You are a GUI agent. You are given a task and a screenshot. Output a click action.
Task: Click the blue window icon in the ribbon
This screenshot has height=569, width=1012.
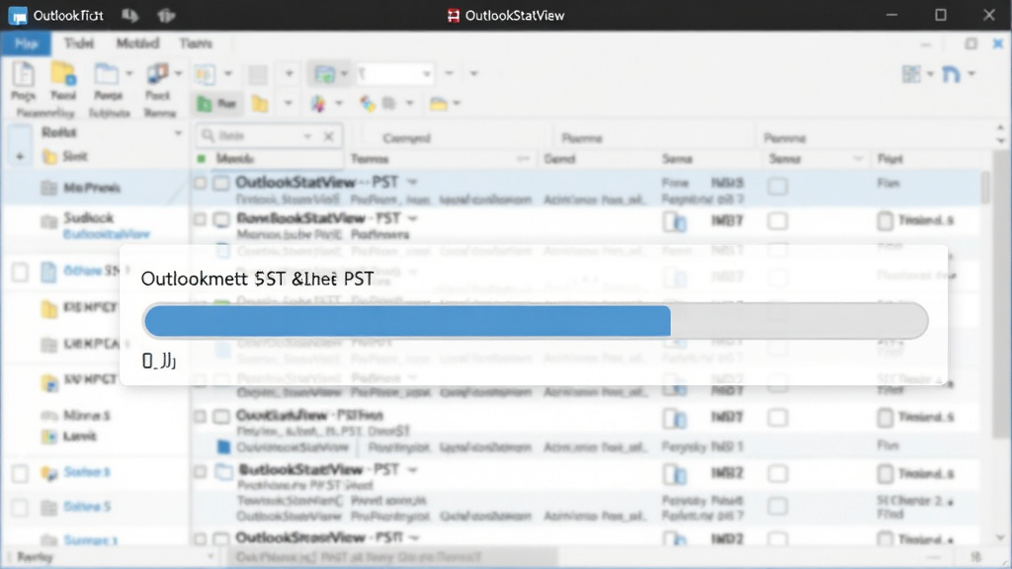pyautogui.click(x=106, y=74)
